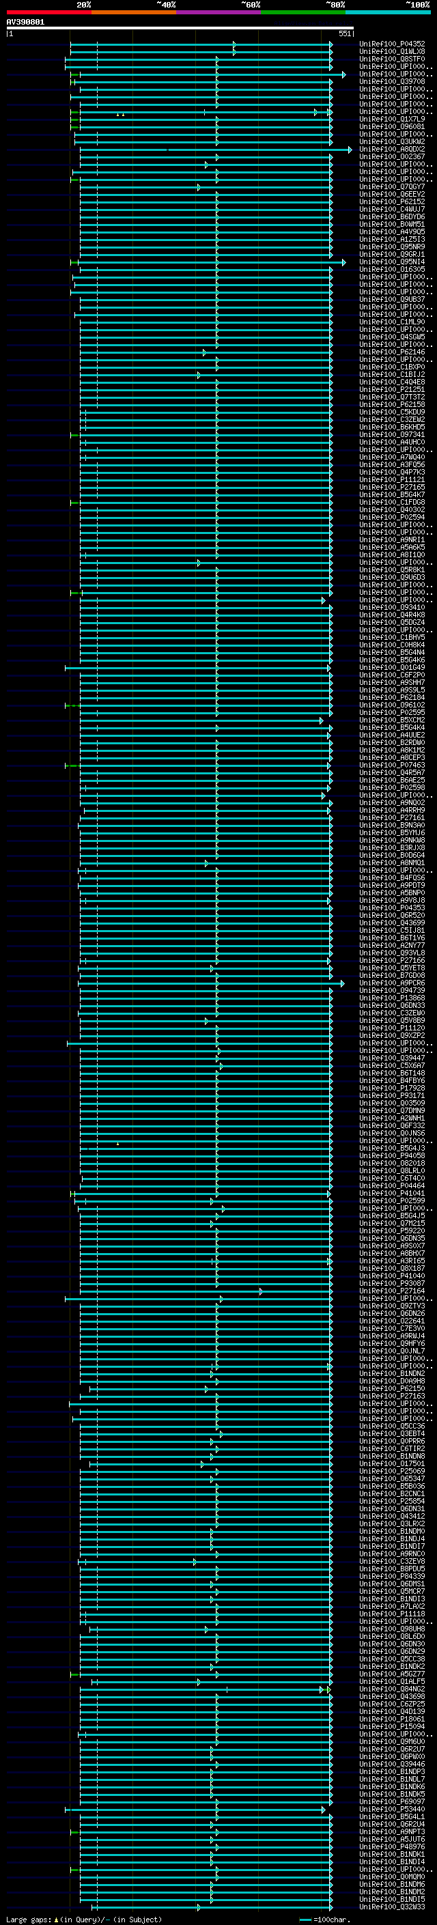
Task: Open hit UniRef100_C1BXP0
Action: tap(392, 367)
